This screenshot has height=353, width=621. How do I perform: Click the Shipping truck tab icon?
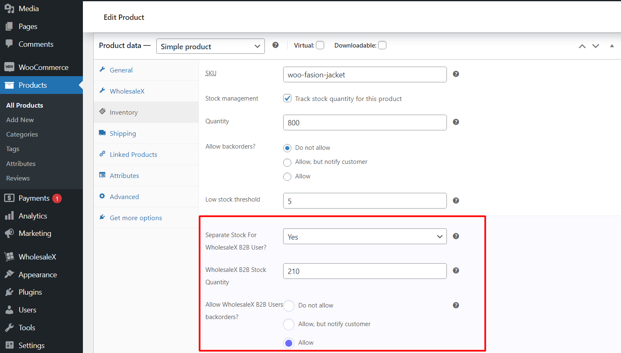click(x=102, y=133)
